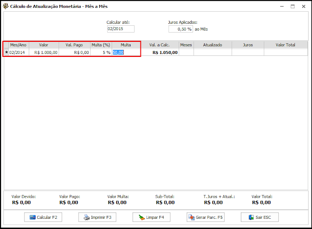This screenshot has height=229, width=312.
Task: Click the Calcular F2 button label
Action: (x=47, y=217)
